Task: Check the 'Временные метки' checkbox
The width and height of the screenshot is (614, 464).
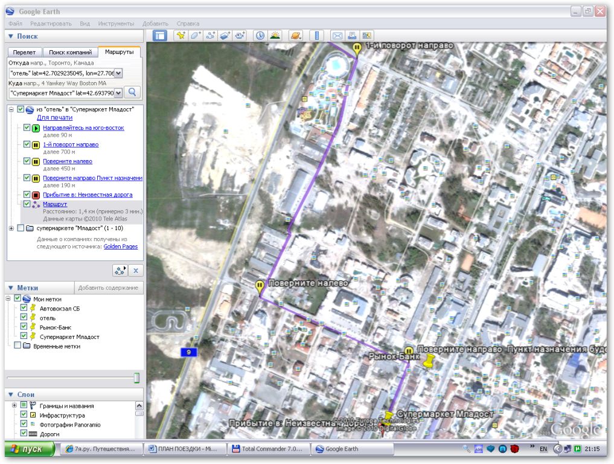Action: pos(18,346)
